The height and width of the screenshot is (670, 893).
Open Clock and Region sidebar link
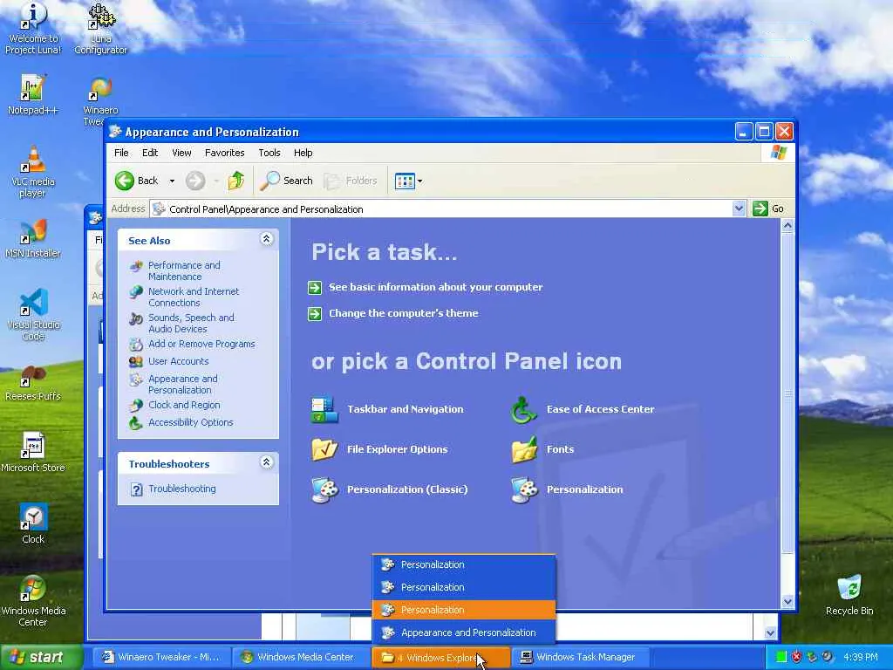point(184,405)
